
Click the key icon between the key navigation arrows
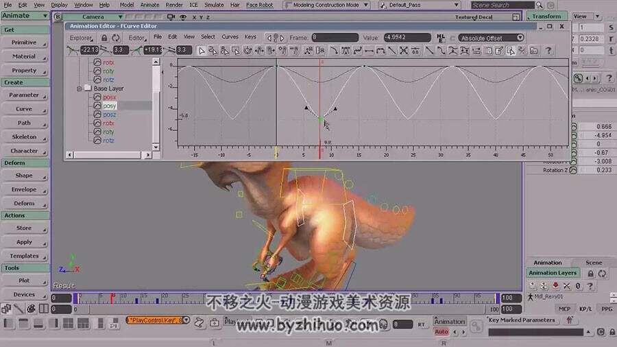pos(276,38)
